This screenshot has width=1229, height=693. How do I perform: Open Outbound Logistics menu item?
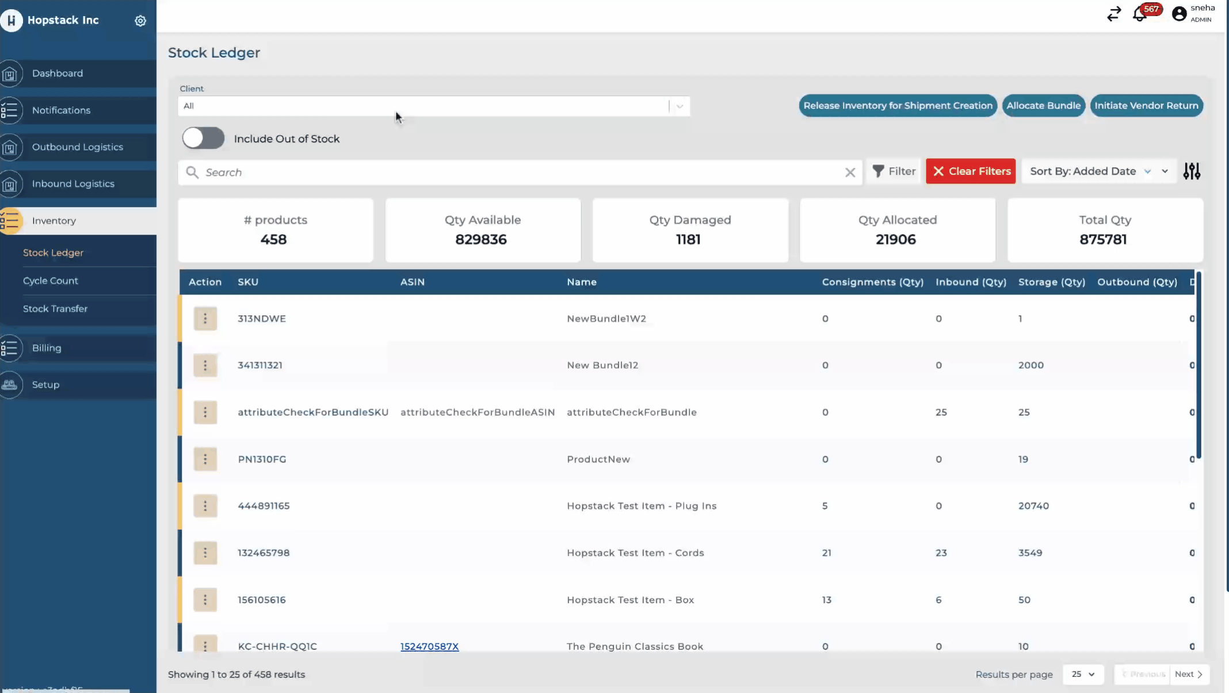[77, 147]
